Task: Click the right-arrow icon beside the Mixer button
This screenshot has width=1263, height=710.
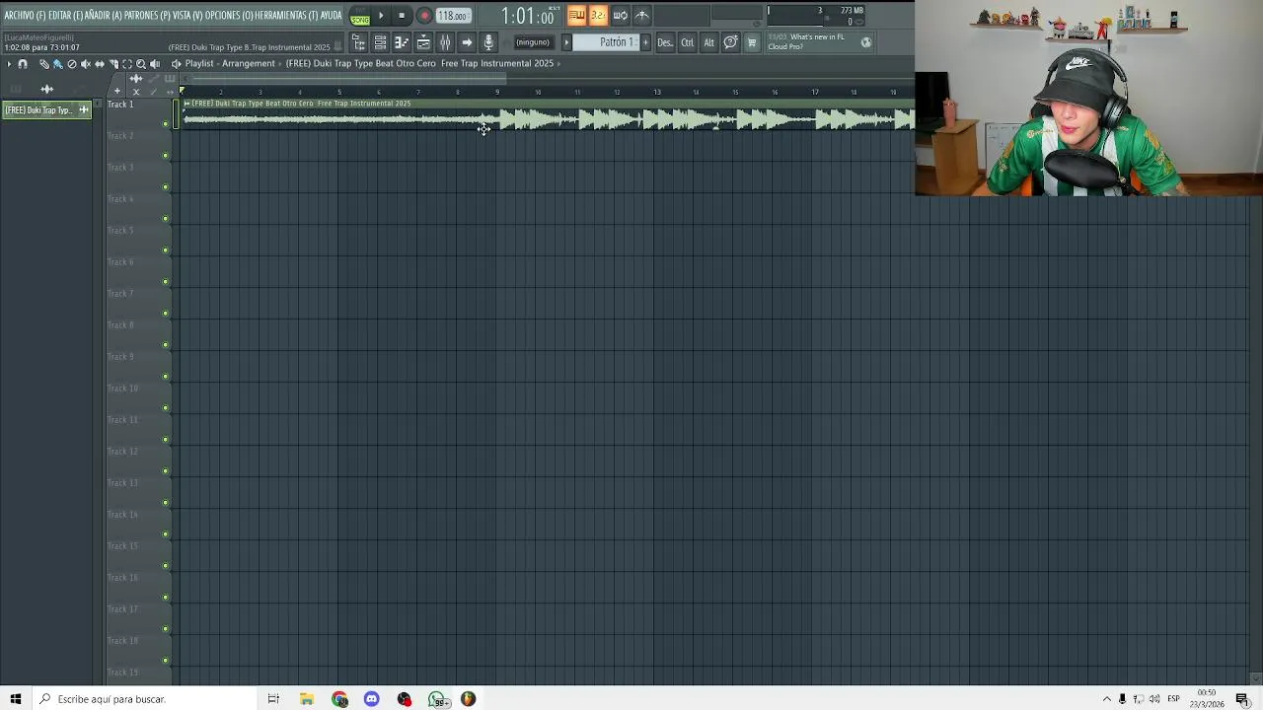Action: pos(467,42)
